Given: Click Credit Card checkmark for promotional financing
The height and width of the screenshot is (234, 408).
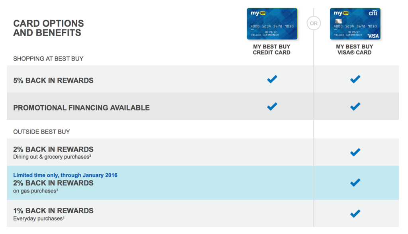Looking at the screenshot, I should pyautogui.click(x=272, y=106).
